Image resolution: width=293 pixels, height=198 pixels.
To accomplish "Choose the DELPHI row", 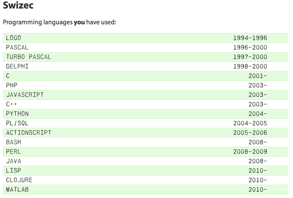I will (145, 67).
